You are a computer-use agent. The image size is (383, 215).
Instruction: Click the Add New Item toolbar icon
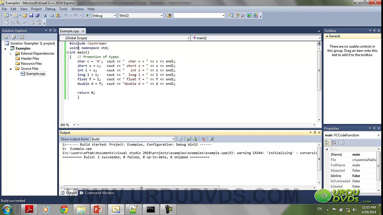(x=16, y=16)
